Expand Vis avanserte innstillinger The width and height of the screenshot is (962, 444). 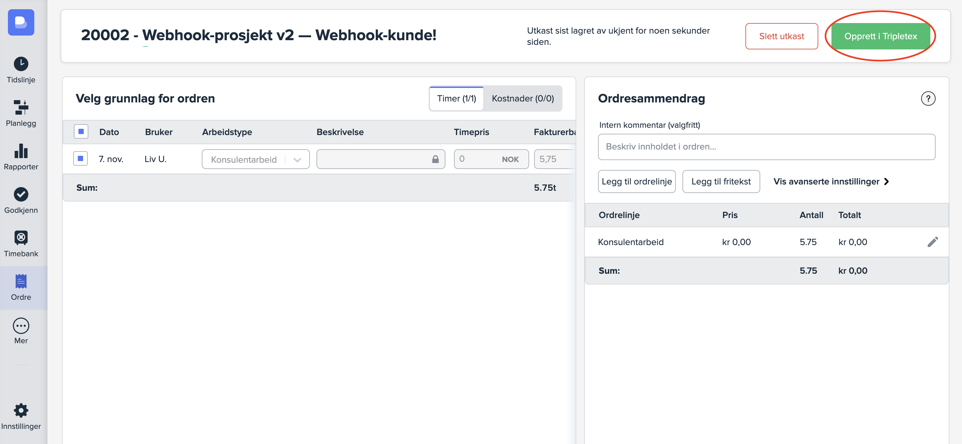pyautogui.click(x=831, y=181)
